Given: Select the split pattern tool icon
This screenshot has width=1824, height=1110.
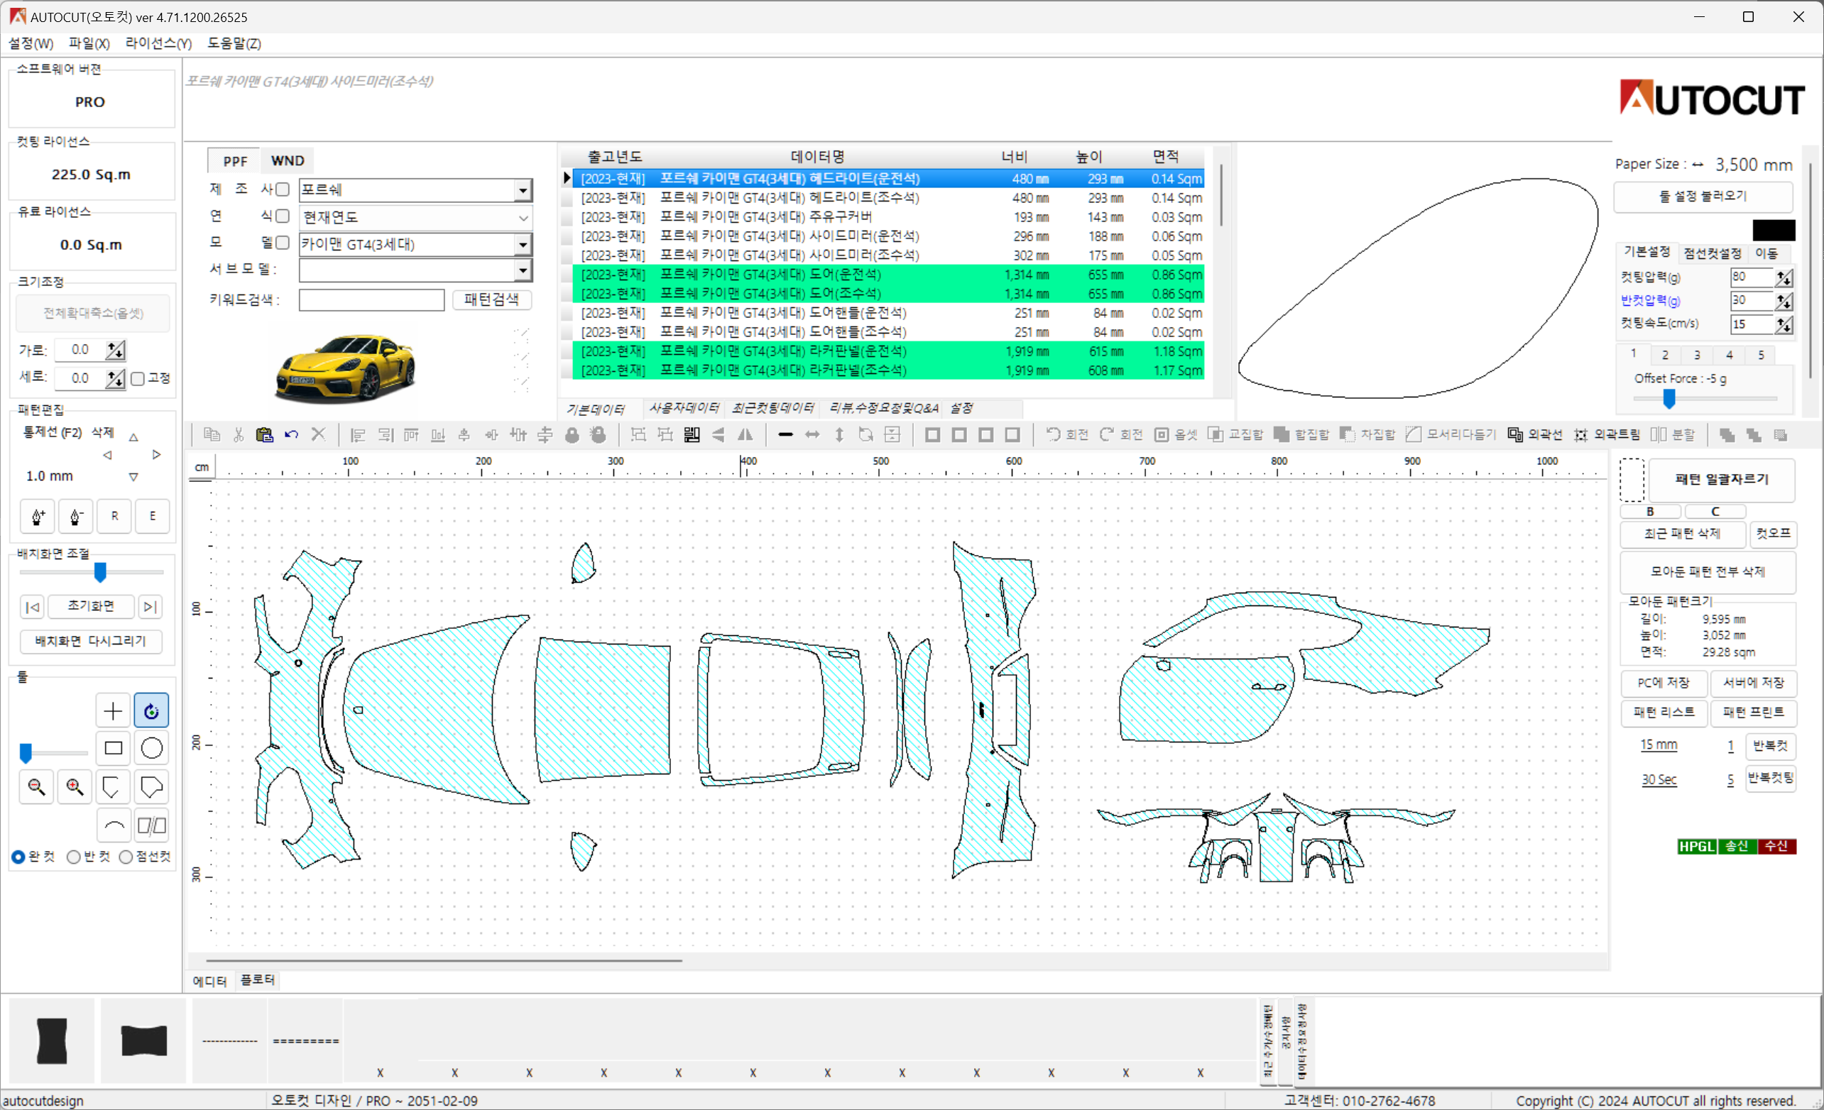Looking at the screenshot, I should 151,825.
